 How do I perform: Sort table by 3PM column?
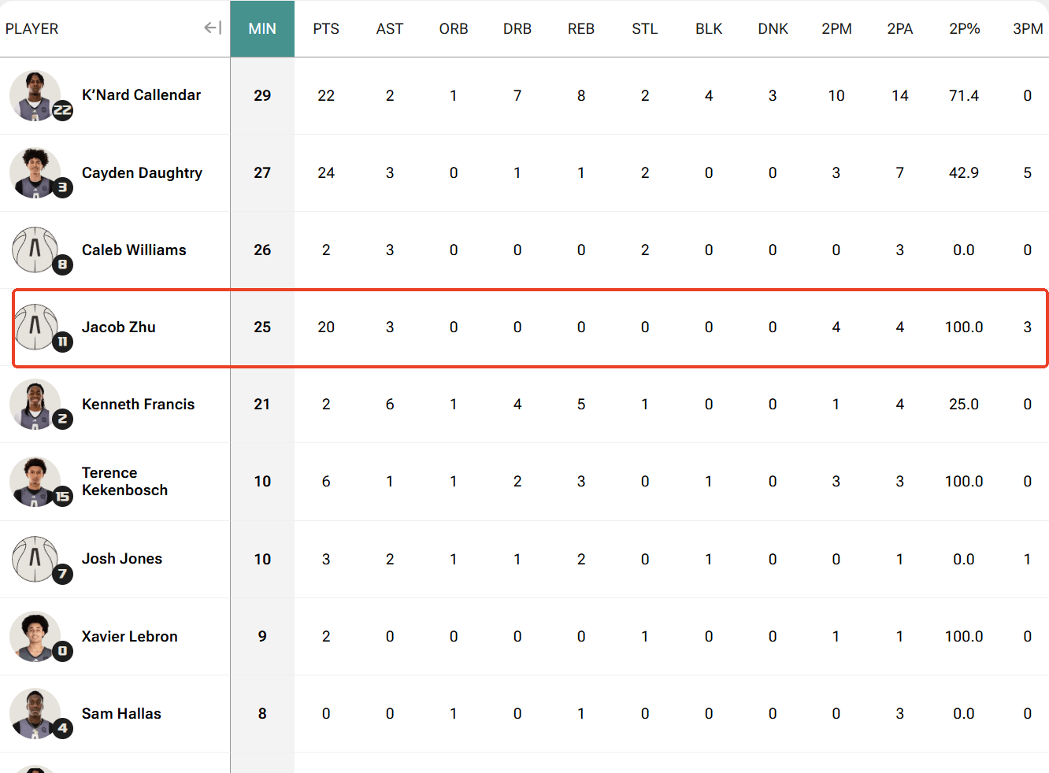(x=1027, y=28)
